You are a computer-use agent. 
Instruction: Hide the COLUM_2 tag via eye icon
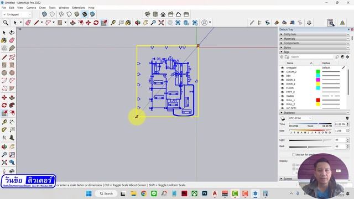pos(282,72)
